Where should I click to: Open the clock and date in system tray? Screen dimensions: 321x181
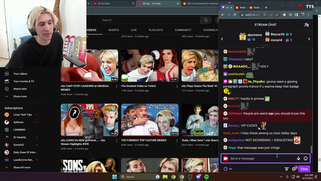click(309, 176)
